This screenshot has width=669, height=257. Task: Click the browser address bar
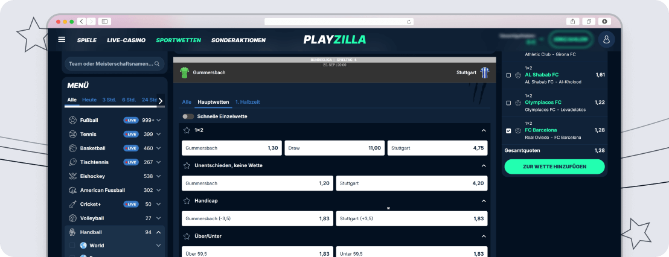(339, 22)
